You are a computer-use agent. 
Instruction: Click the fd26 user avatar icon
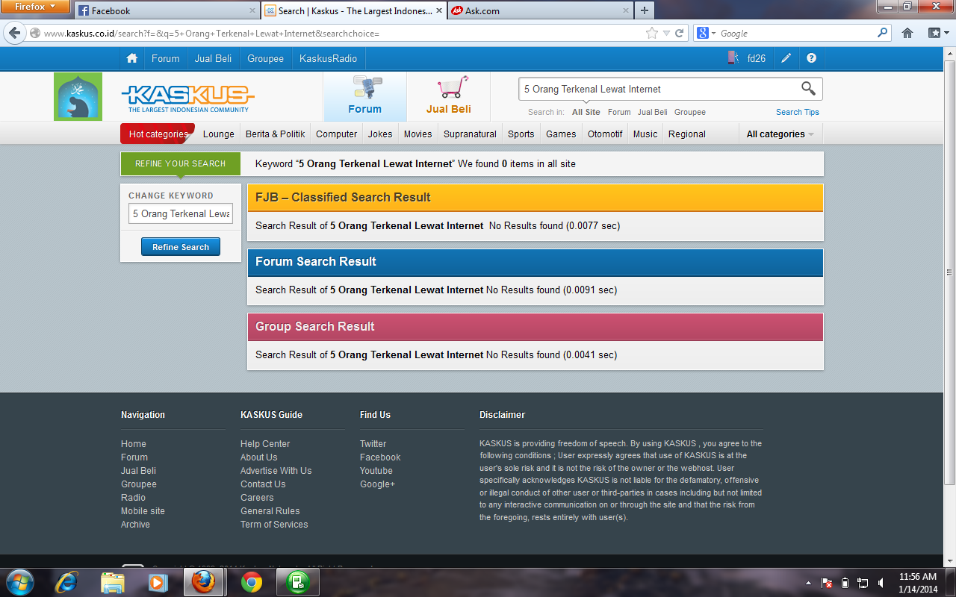[x=733, y=58]
